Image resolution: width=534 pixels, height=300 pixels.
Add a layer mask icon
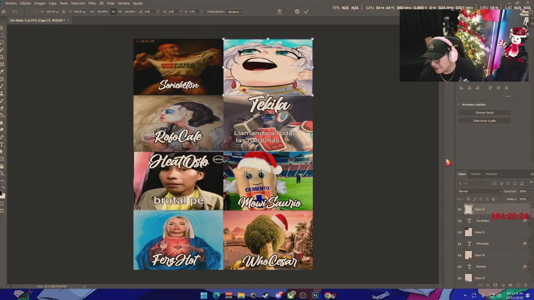coord(495,285)
